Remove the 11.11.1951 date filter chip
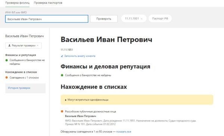 pos(141,19)
